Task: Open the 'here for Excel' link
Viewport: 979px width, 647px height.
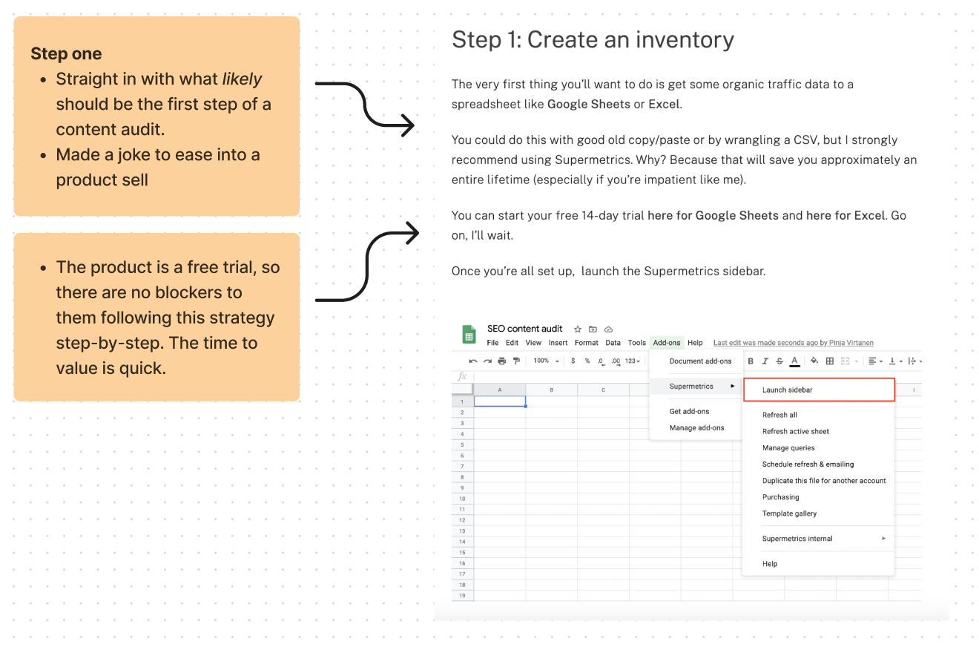Action: pos(845,215)
